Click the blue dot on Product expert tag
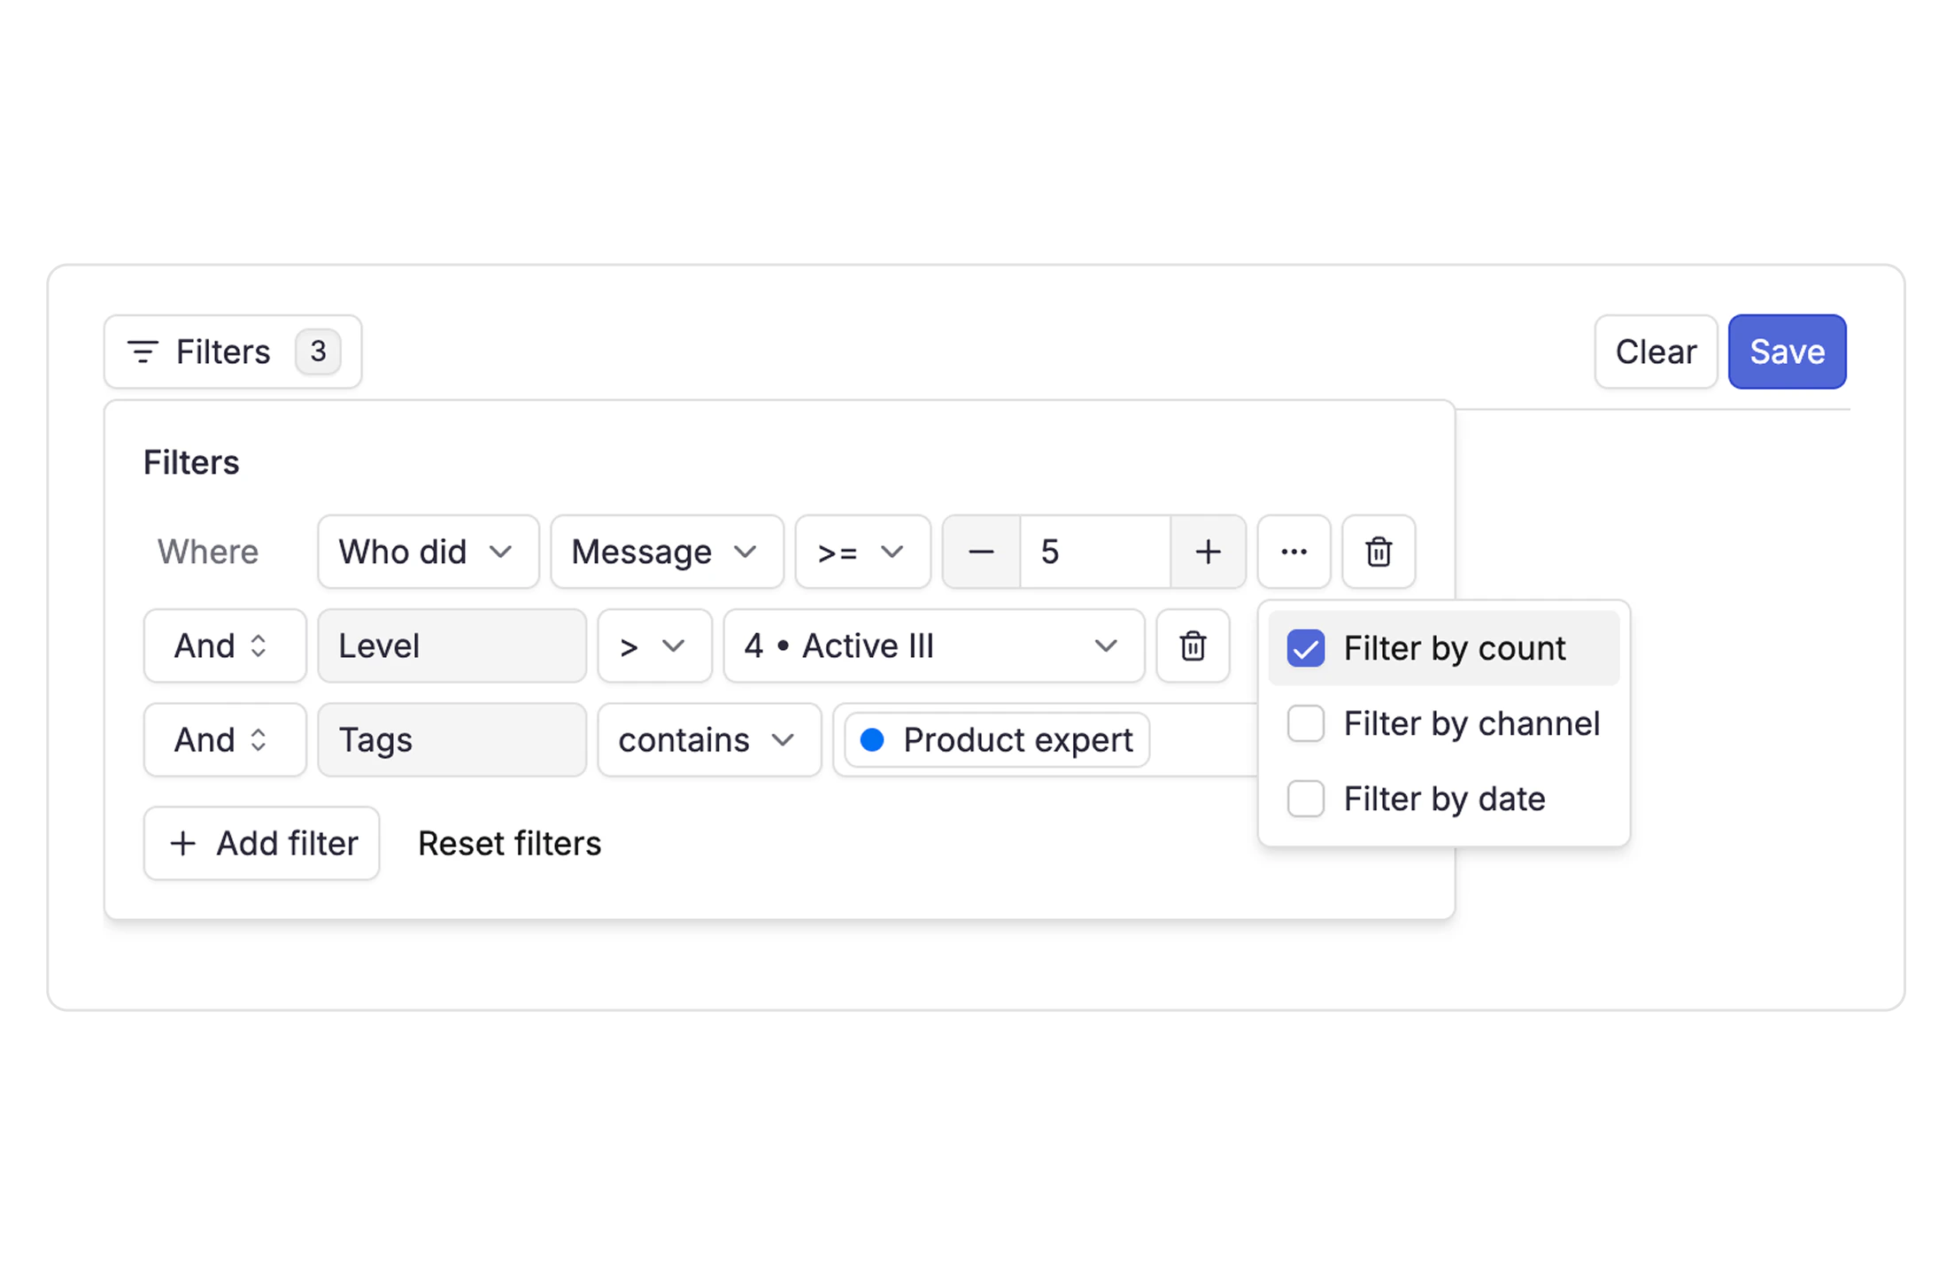Viewport: 1954px width, 1275px height. point(872,739)
